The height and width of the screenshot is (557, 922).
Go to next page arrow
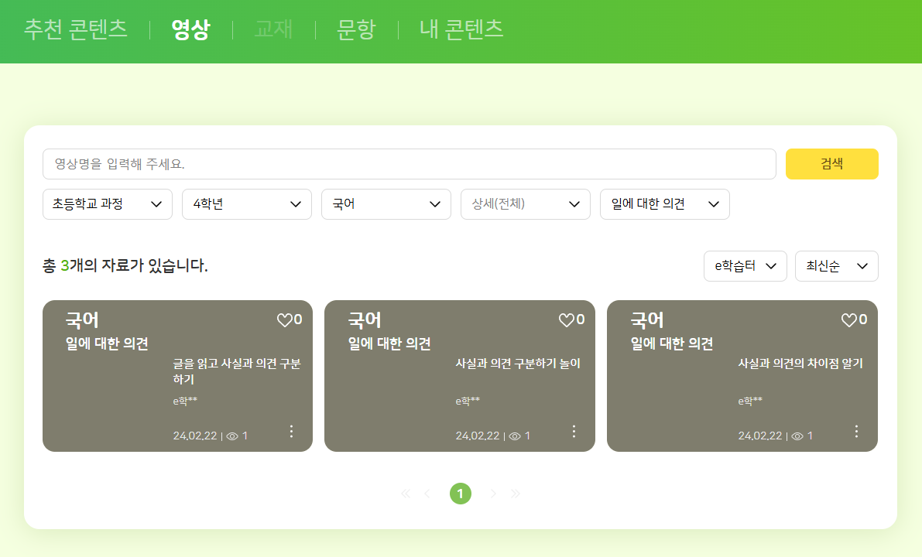coord(493,494)
